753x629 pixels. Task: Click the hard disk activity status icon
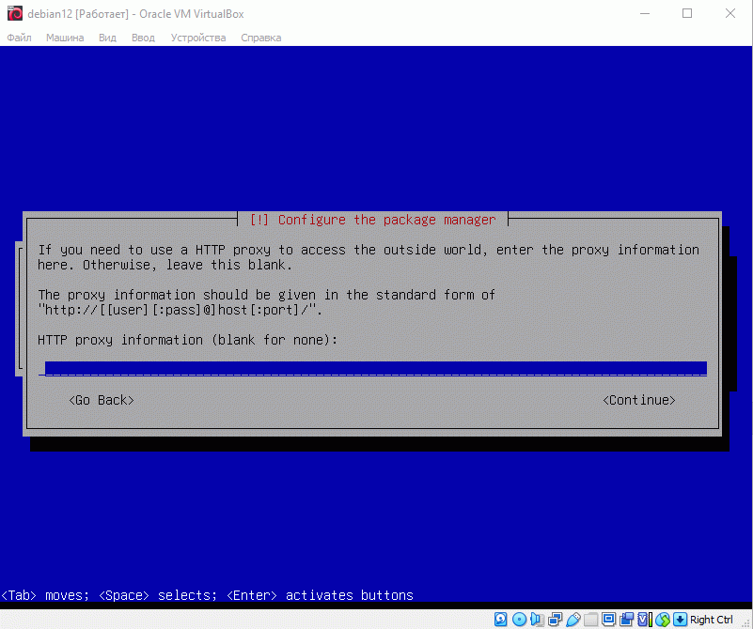pos(500,620)
